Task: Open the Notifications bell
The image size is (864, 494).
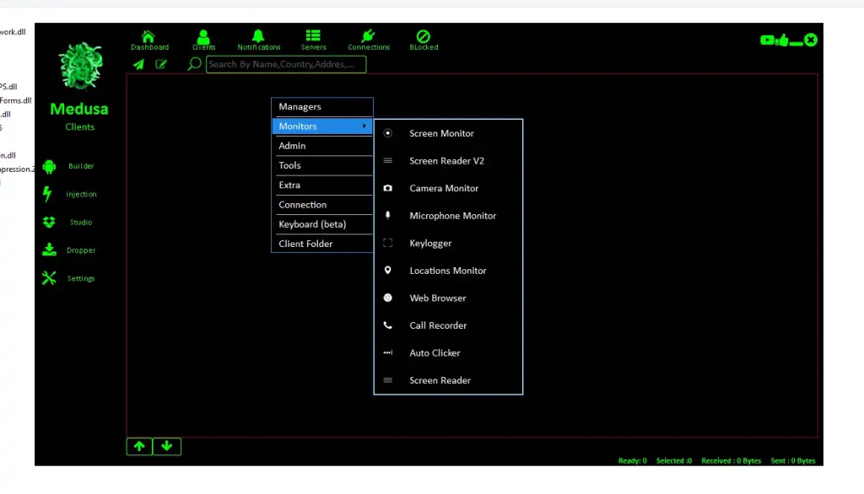Action: tap(258, 38)
